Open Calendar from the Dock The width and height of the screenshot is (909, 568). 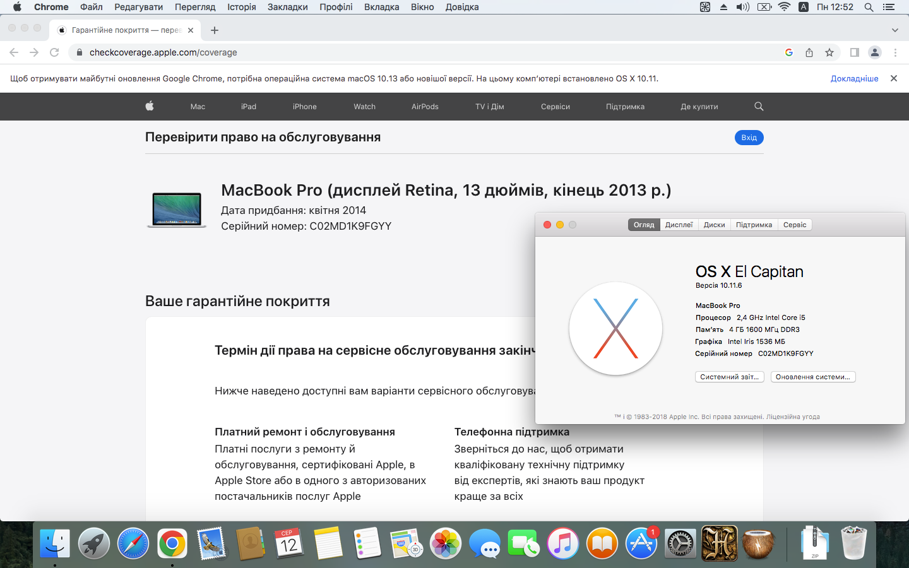pyautogui.click(x=289, y=543)
